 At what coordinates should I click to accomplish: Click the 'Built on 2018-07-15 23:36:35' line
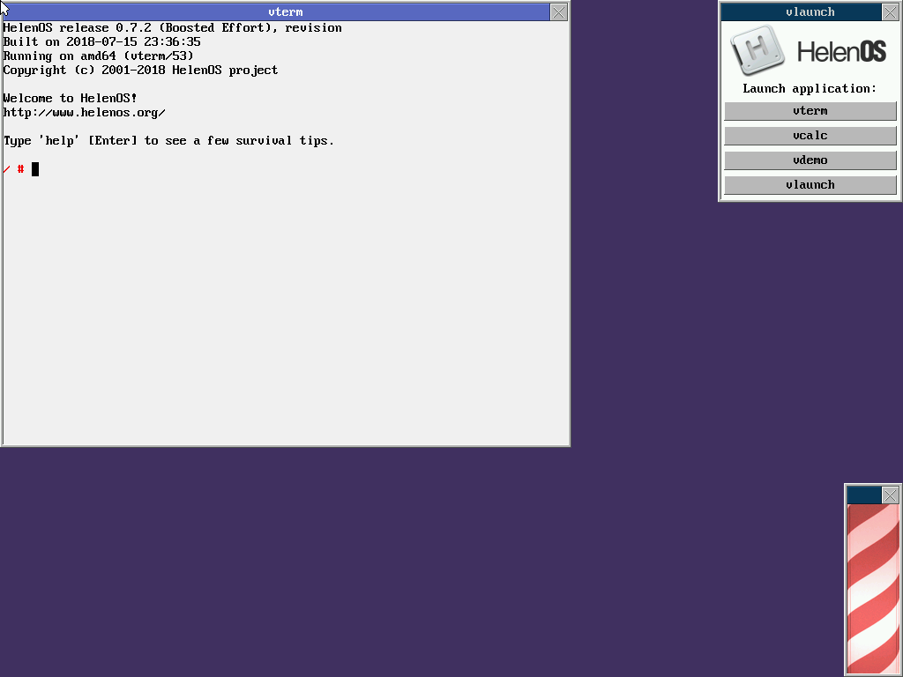pos(102,41)
